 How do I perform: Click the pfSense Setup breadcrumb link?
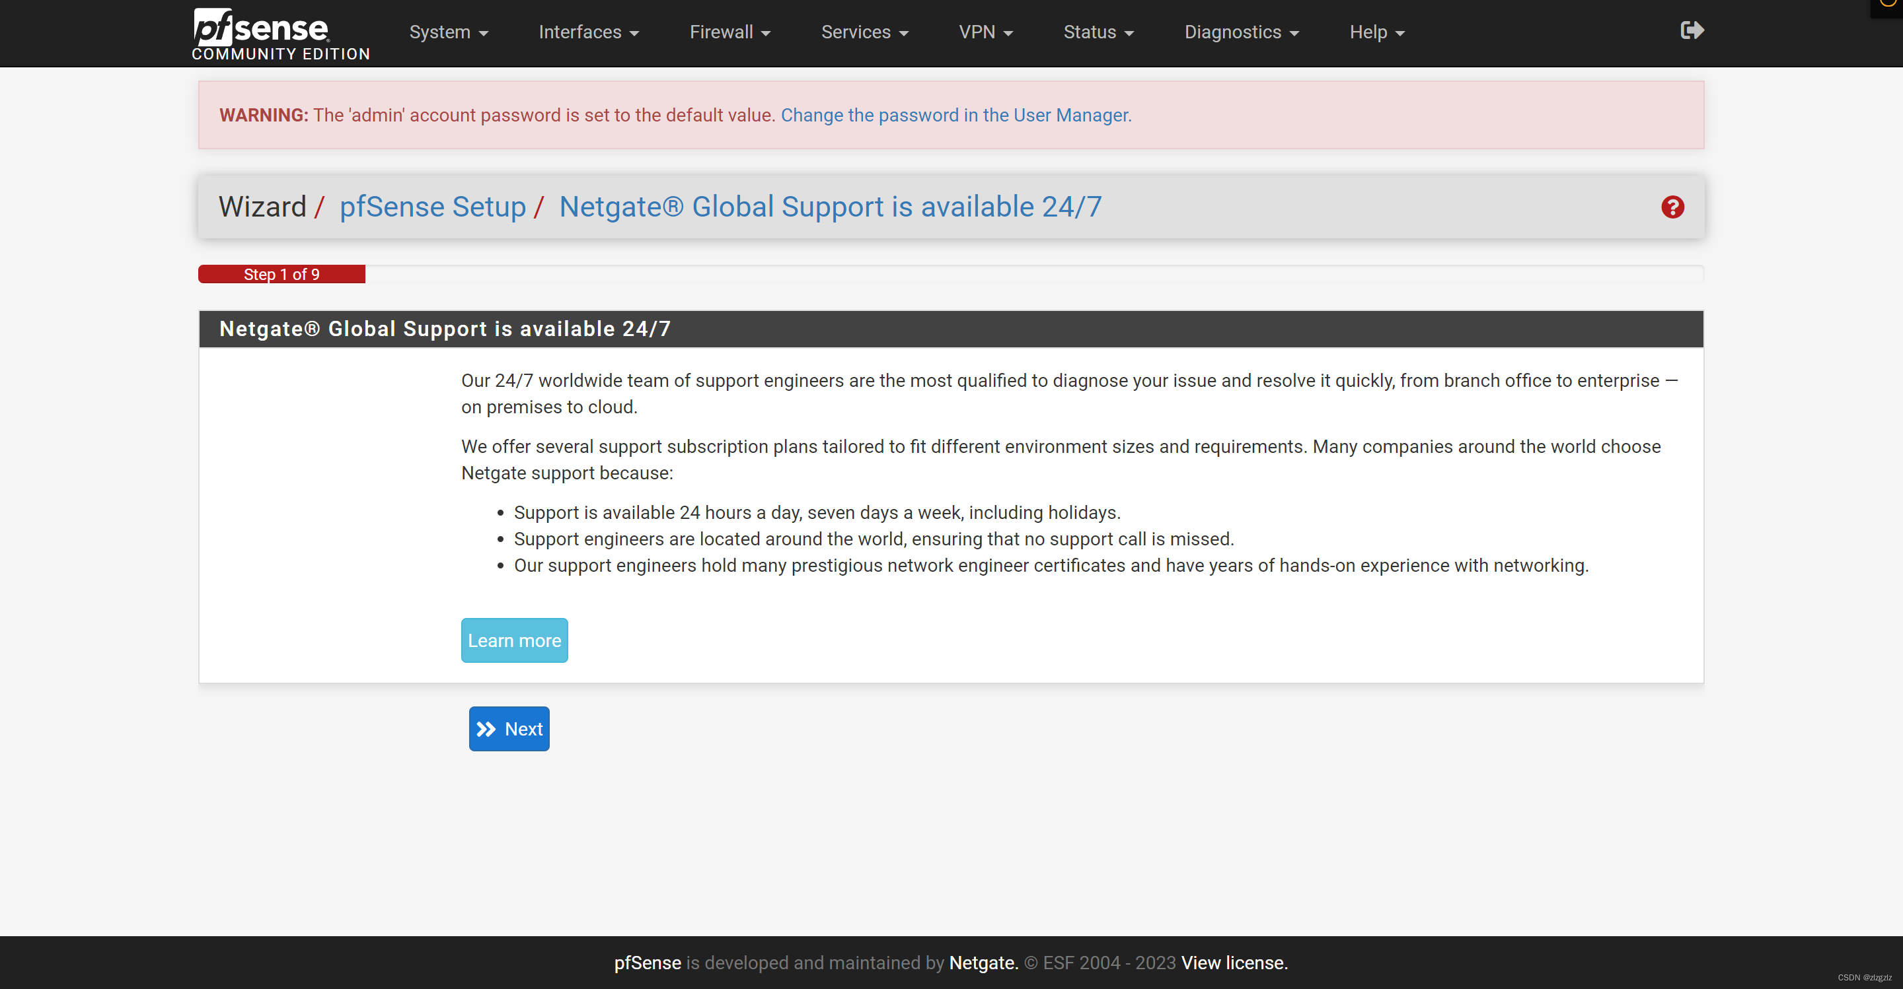pos(432,207)
